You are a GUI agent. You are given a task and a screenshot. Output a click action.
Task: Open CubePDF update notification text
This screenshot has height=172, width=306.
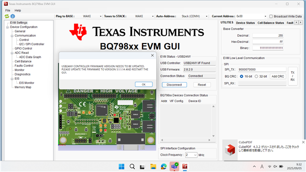point(269,149)
